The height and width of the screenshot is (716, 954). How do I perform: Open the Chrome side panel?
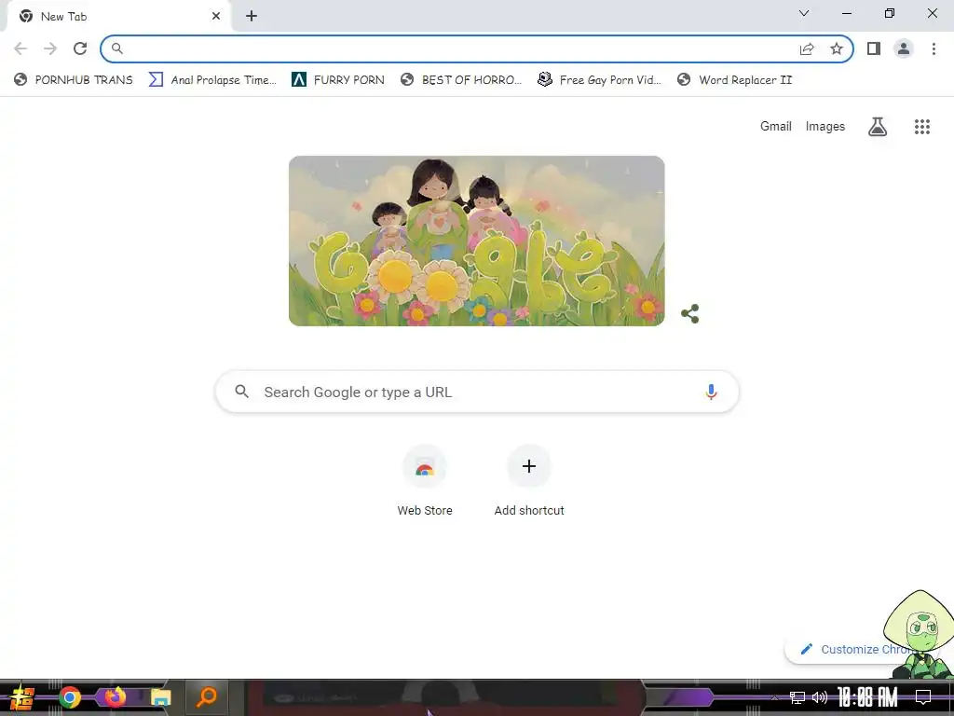(874, 48)
